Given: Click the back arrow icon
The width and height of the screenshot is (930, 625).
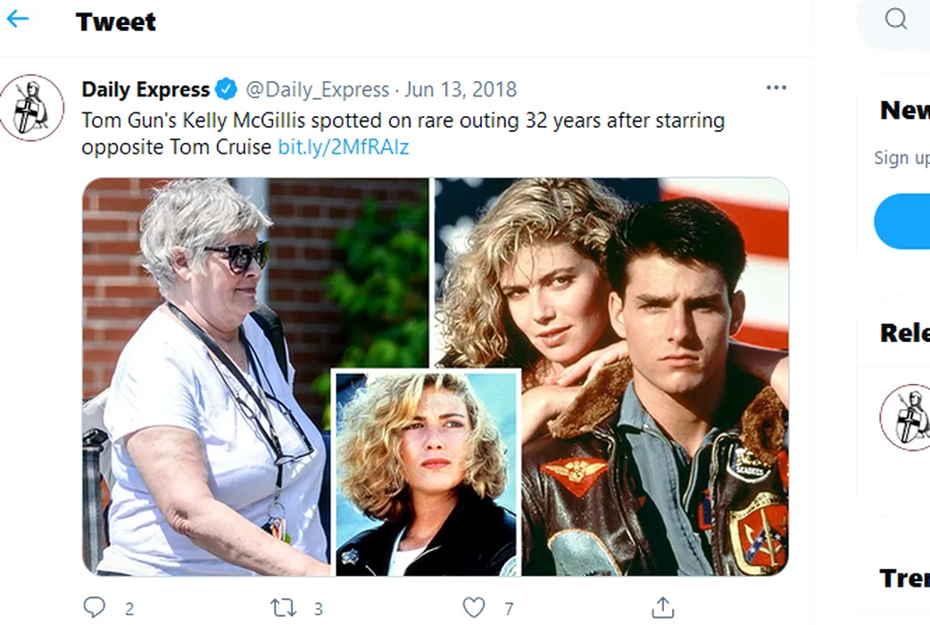Looking at the screenshot, I should 18,20.
